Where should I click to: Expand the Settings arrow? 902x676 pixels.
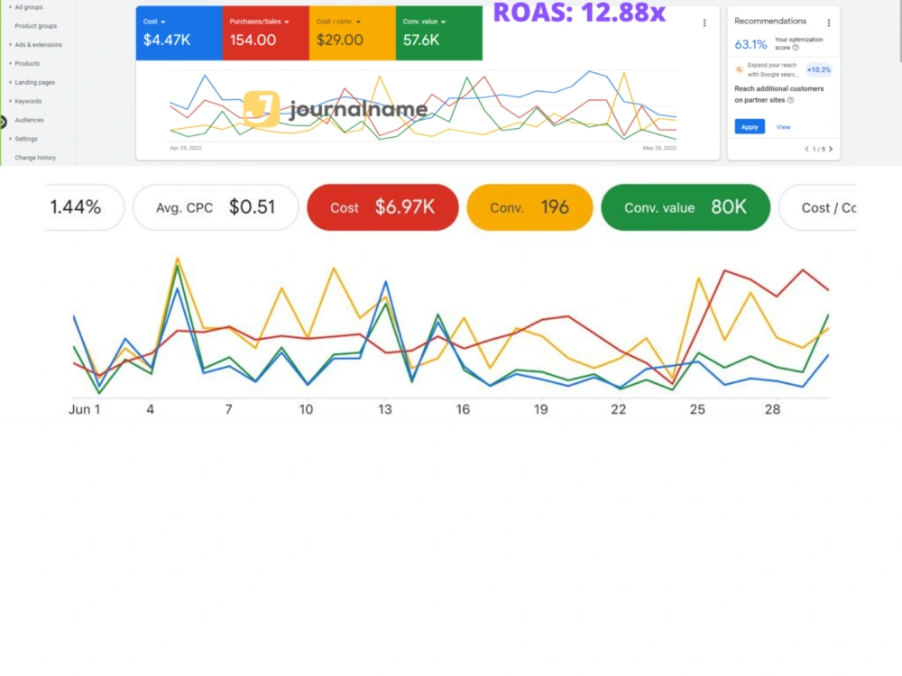click(10, 139)
